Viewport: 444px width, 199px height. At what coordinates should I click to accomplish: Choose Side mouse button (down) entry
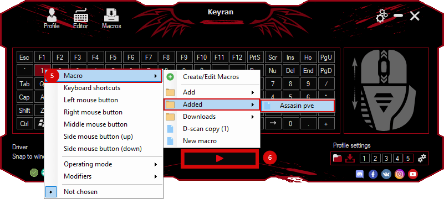(x=104, y=149)
